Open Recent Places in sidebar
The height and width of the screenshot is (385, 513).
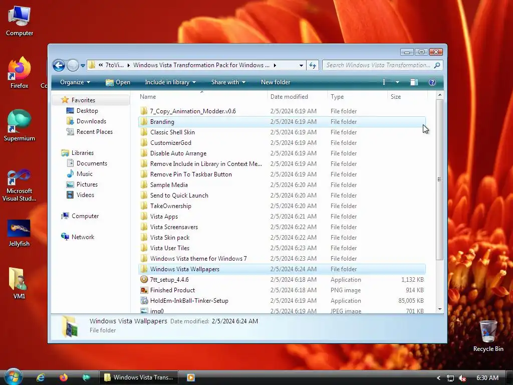tap(95, 132)
